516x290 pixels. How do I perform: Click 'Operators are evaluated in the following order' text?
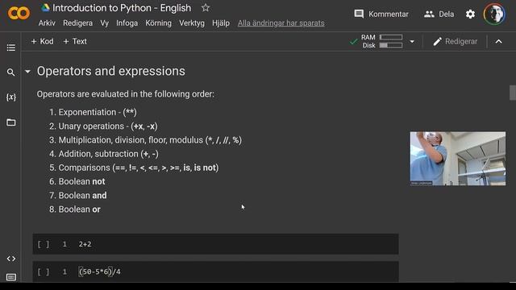[126, 94]
